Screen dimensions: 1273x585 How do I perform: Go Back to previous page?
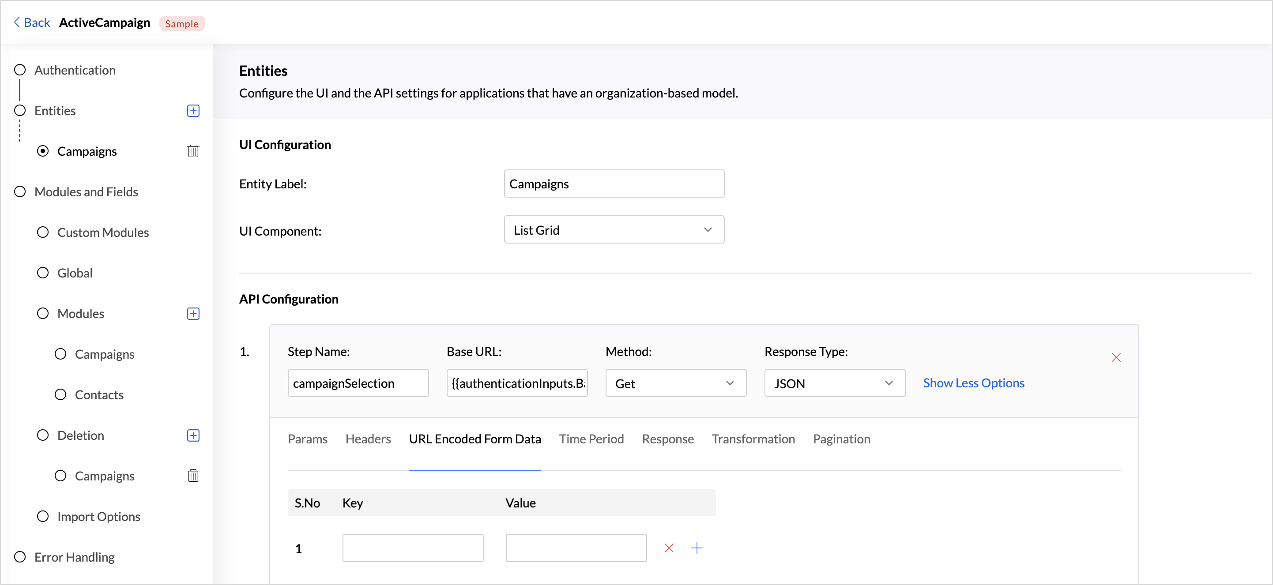tap(32, 23)
